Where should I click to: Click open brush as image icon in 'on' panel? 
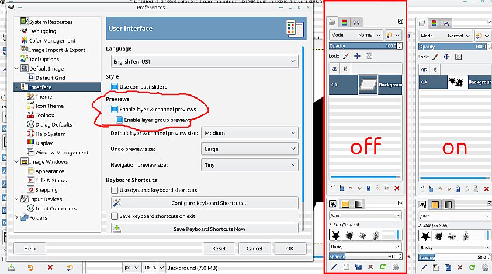[x=486, y=267]
